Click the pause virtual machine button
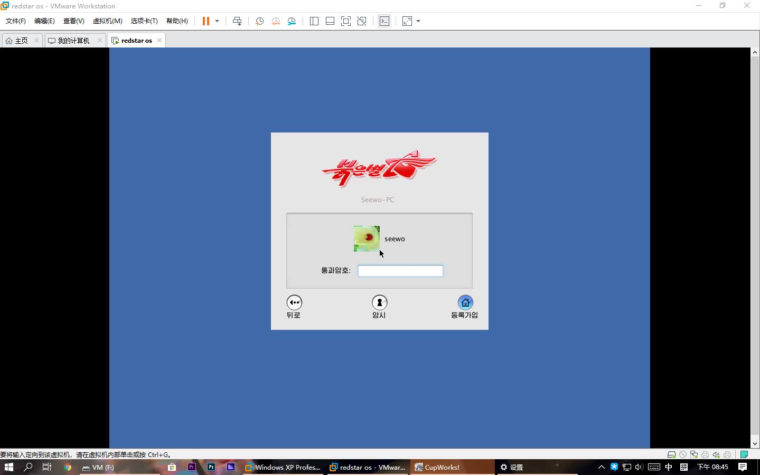The height and width of the screenshot is (475, 760). tap(206, 21)
